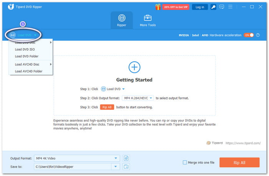The width and height of the screenshot is (269, 176).
Task: Open the hardware acceleration help icon
Action: (x=258, y=35)
